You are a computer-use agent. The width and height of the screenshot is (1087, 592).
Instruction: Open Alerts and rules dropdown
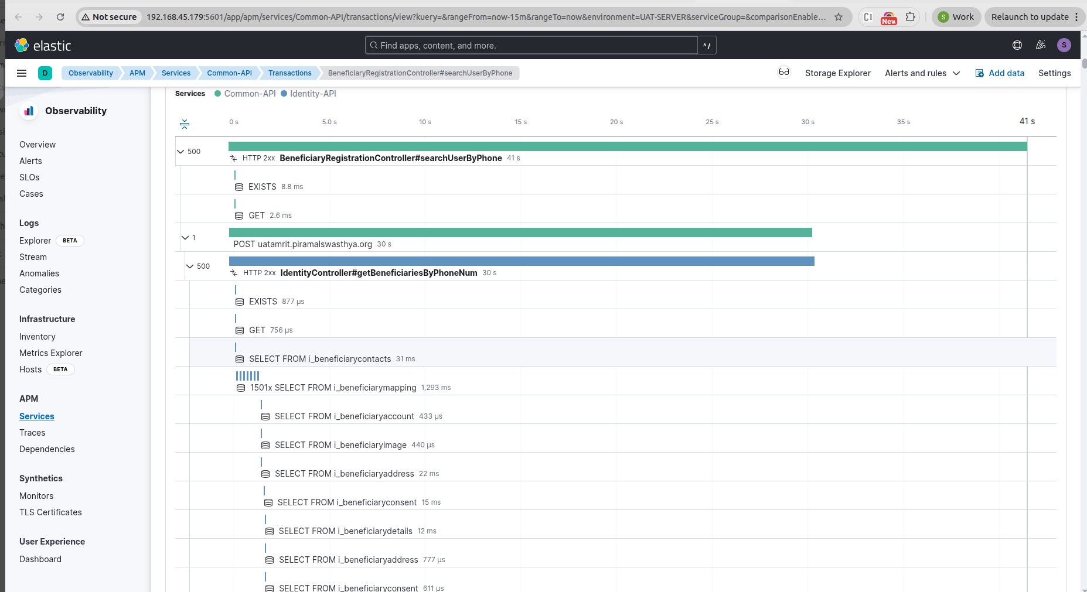[922, 73]
